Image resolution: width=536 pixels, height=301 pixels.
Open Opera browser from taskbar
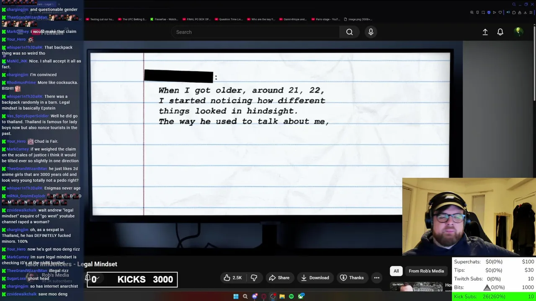(264, 296)
